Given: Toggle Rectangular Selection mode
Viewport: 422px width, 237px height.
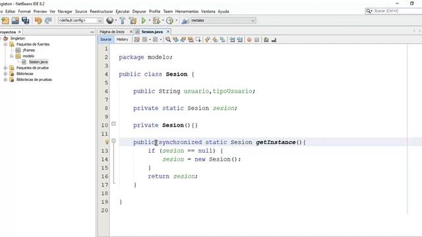Looking at the screenshot, I should (198, 39).
